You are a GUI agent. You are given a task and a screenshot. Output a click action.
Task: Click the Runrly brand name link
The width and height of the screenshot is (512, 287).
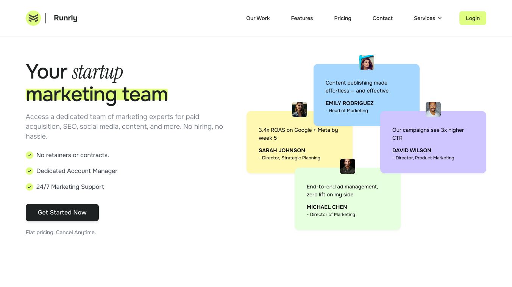(66, 18)
